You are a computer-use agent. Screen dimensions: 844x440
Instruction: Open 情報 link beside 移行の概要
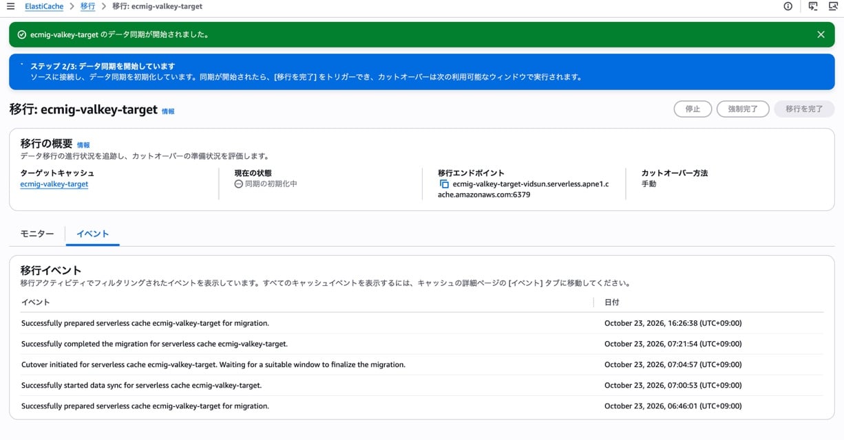pos(83,145)
